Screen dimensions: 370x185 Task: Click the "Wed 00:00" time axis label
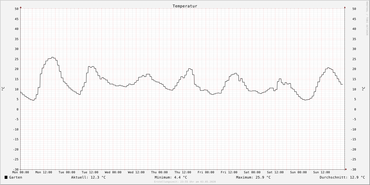click(113, 172)
